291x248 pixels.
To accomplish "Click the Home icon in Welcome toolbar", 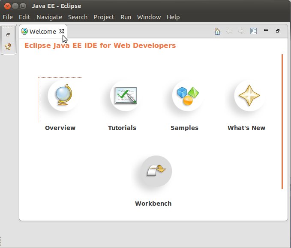I will tap(217, 31).
